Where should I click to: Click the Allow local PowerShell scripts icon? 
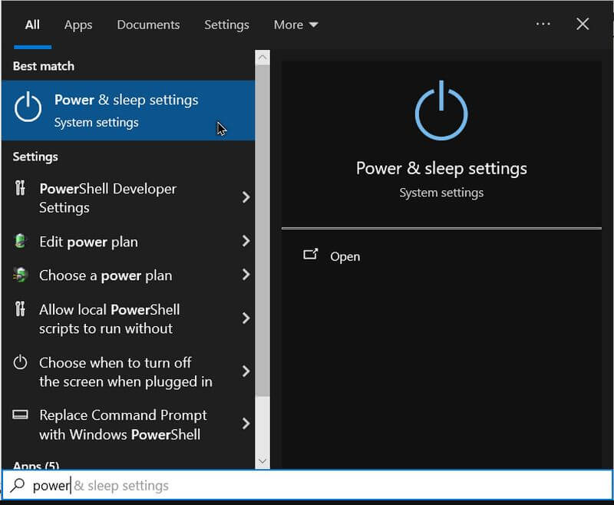click(x=21, y=310)
